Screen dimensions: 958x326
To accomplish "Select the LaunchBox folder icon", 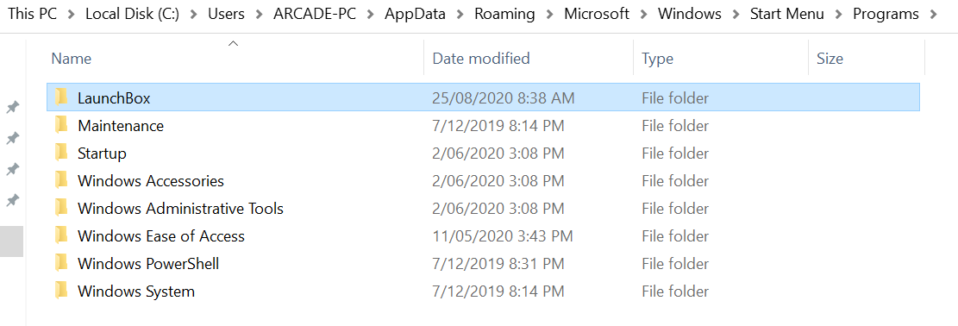I will (x=61, y=97).
